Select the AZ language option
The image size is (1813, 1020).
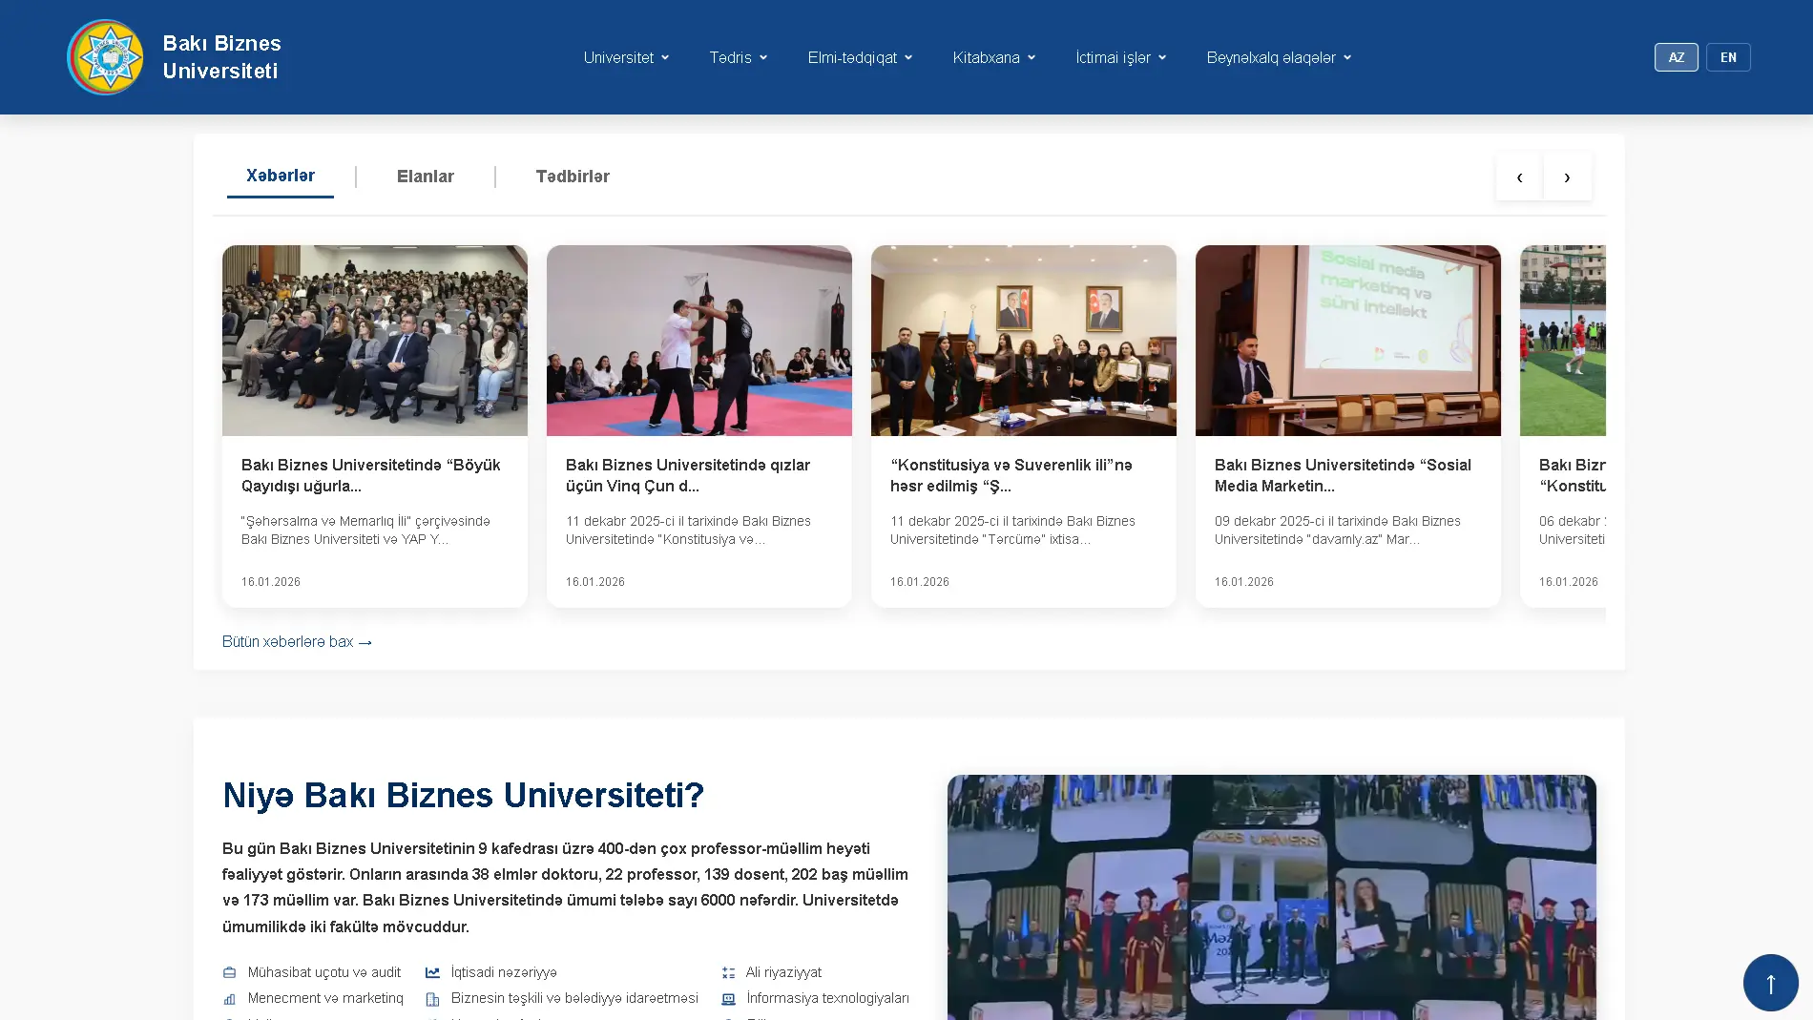[1676, 56]
